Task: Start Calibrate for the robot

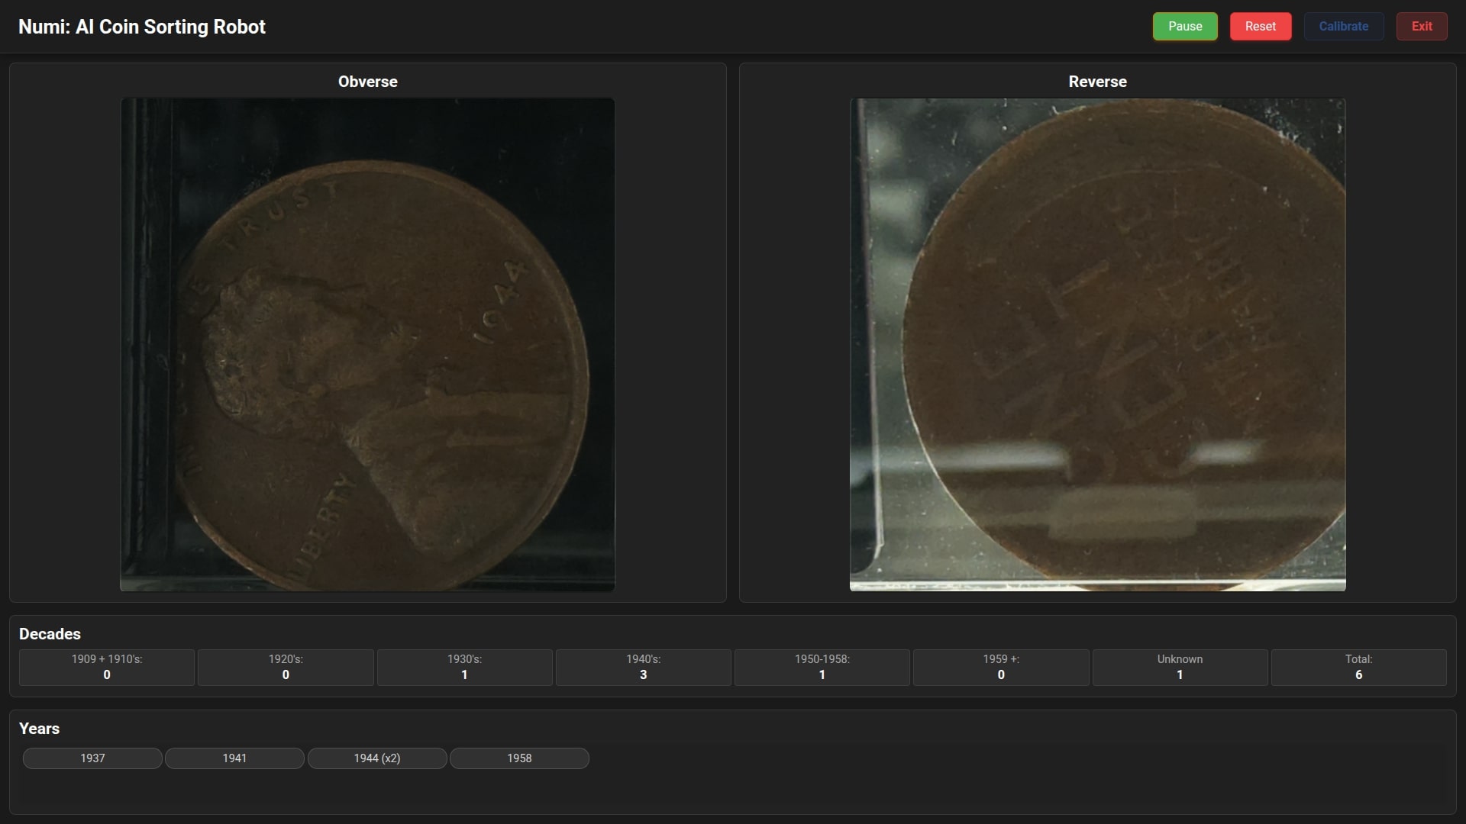Action: (1344, 26)
